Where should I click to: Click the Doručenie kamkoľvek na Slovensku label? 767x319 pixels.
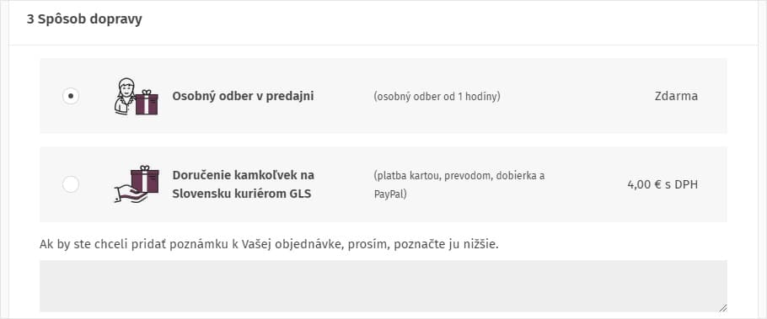tap(244, 184)
